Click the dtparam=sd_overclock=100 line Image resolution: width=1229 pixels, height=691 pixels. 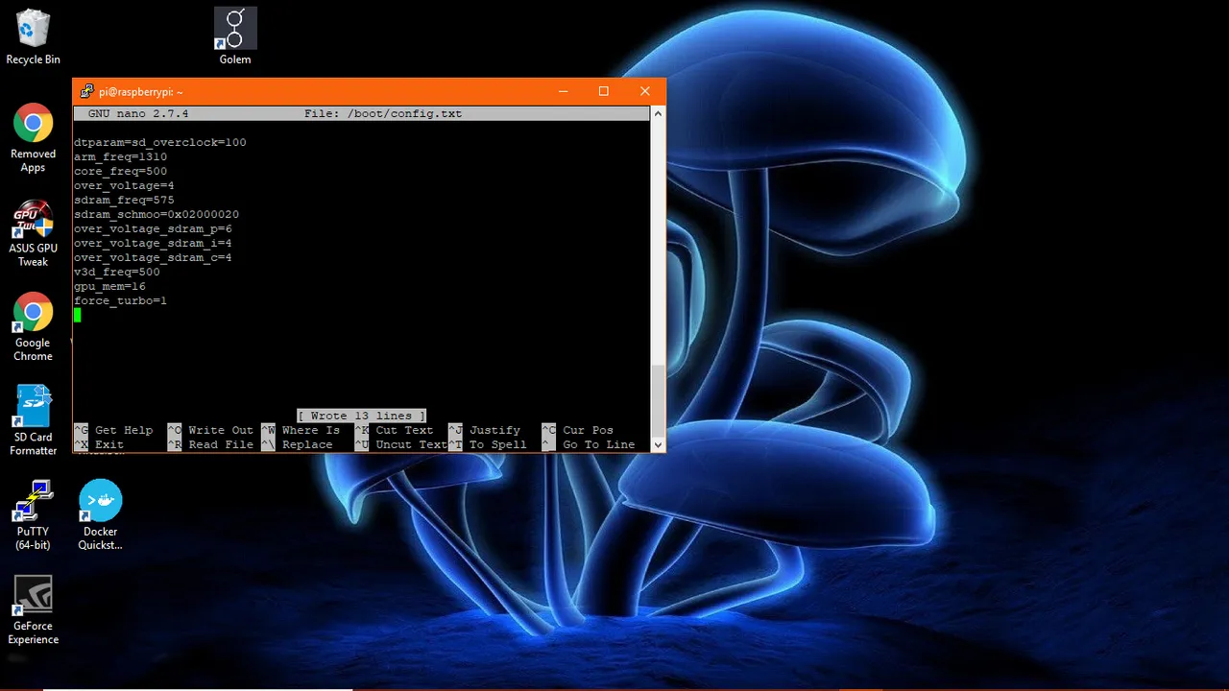tap(160, 142)
